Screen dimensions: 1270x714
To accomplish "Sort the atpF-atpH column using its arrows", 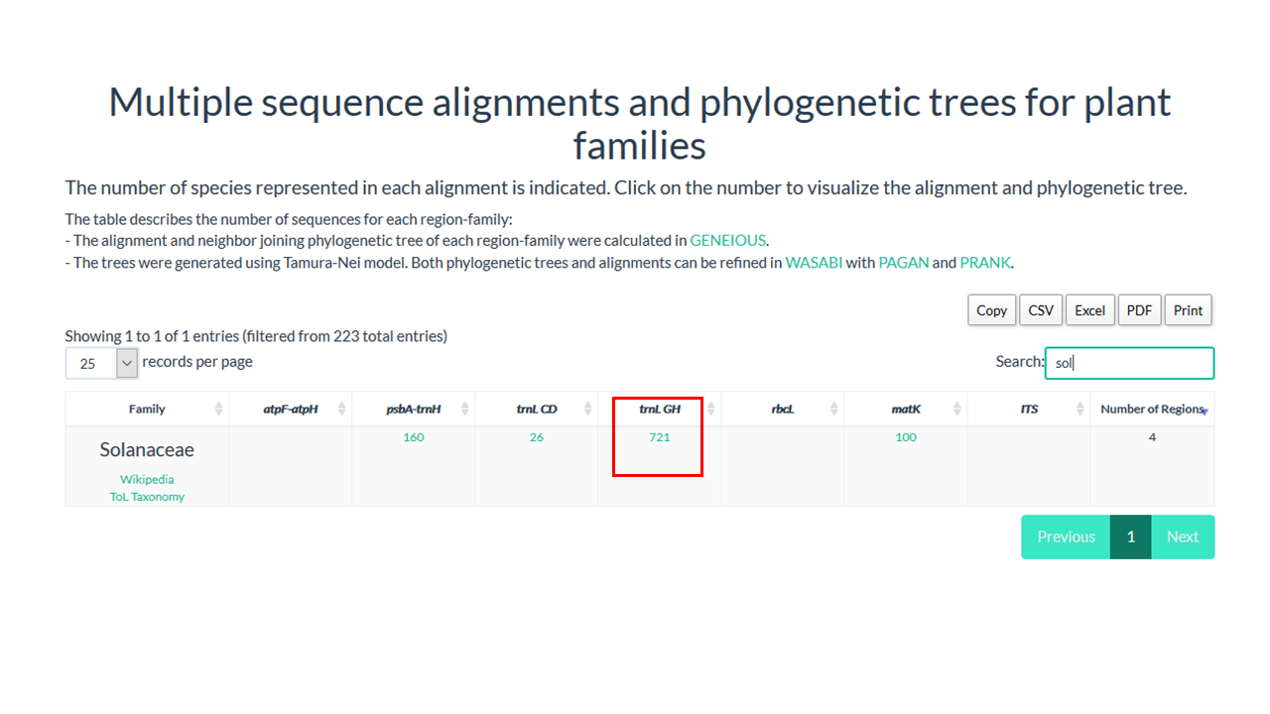I will 341,409.
